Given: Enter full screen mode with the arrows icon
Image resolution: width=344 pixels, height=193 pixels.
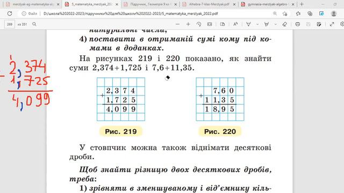Looking at the screenshot, I should tap(332, 24).
